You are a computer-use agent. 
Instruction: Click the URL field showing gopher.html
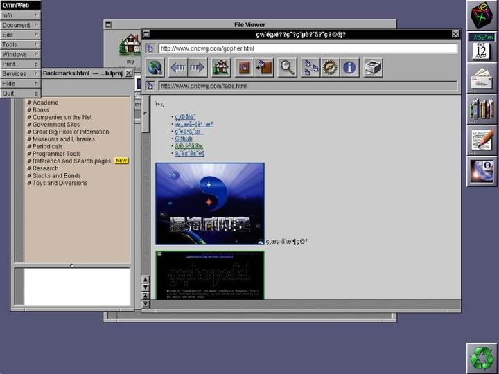click(x=307, y=49)
